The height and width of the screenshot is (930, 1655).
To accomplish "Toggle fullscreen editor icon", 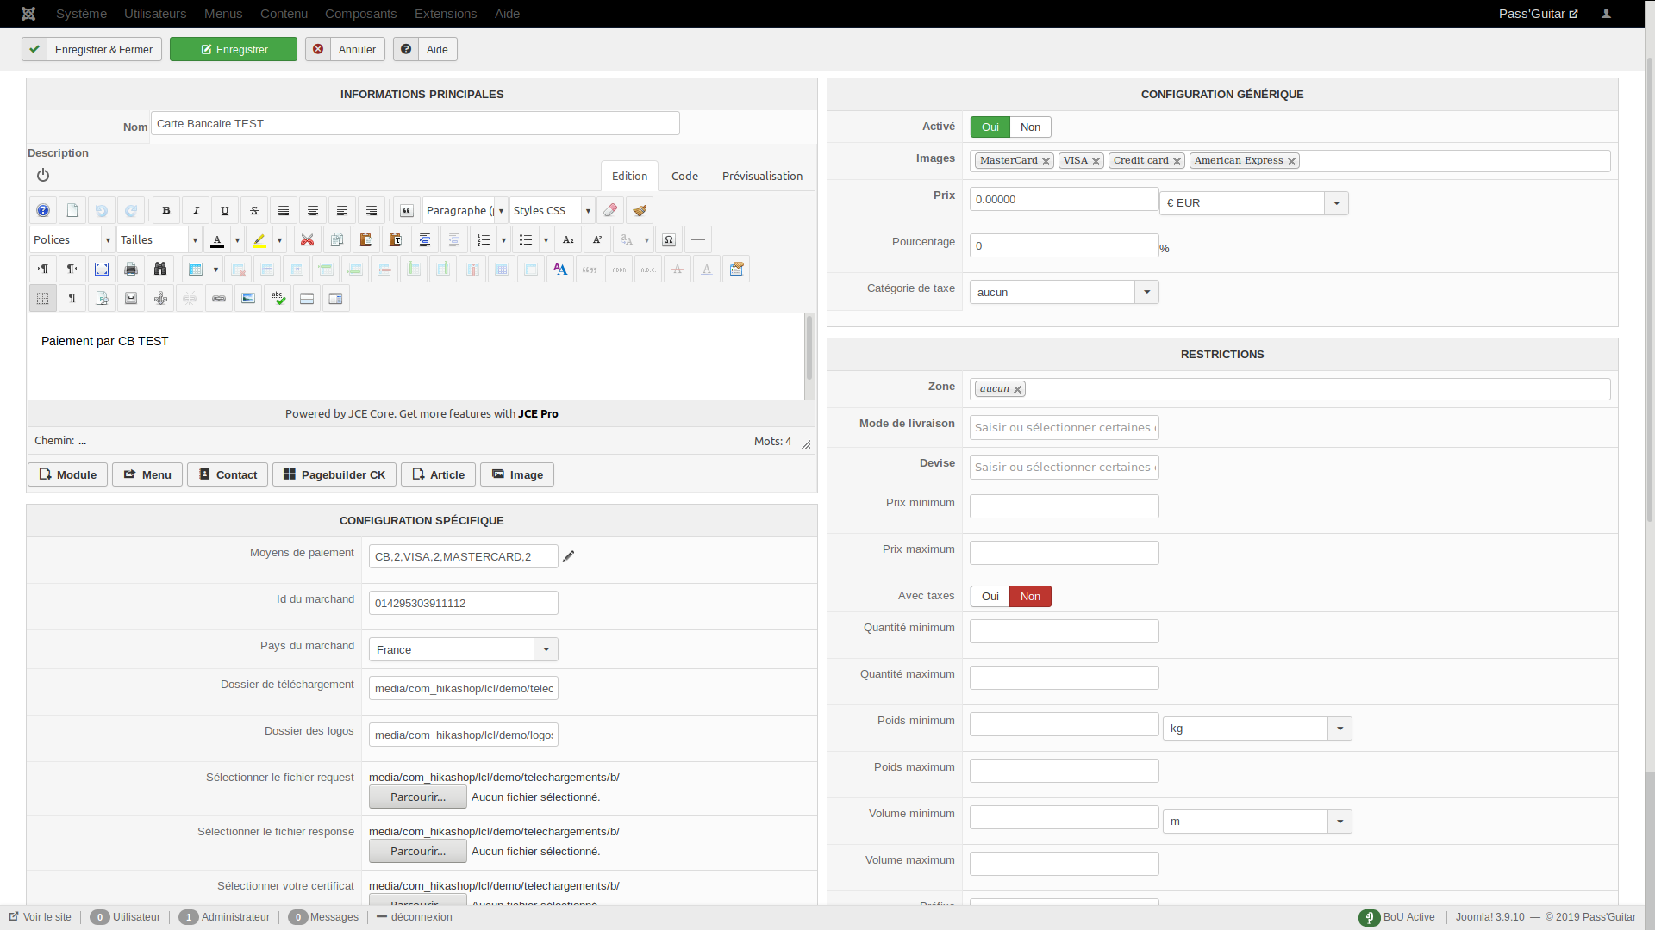I will click(x=102, y=270).
